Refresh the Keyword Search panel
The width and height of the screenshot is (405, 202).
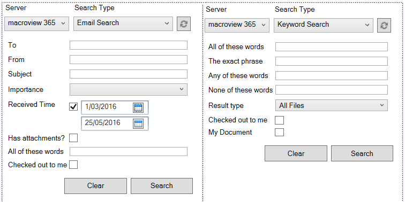coord(384,25)
